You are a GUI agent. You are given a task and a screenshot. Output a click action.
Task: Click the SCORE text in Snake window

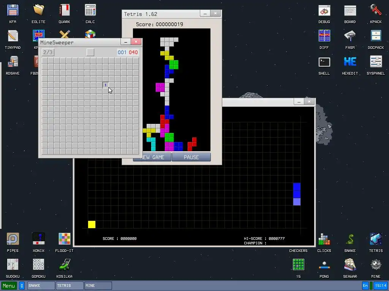120,239
